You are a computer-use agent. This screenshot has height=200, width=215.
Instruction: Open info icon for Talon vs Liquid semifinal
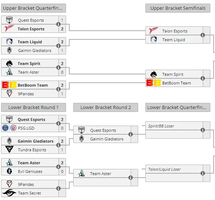point(203,35)
